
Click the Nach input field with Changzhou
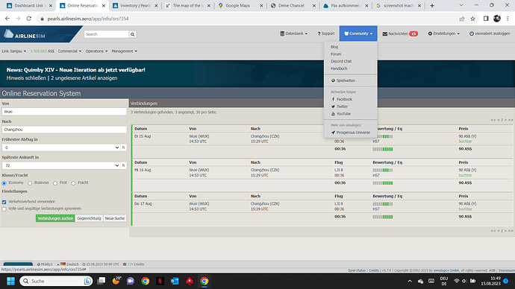[64, 130]
